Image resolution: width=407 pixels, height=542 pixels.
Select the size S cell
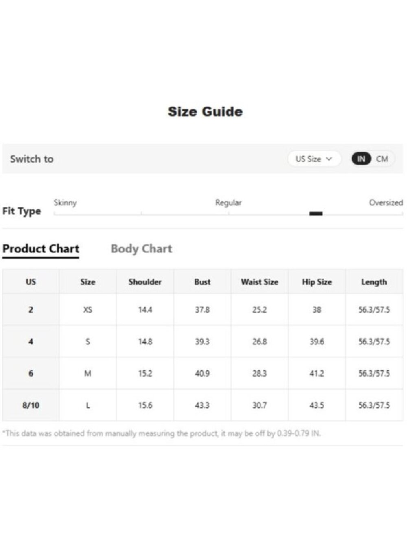pyautogui.click(x=88, y=342)
